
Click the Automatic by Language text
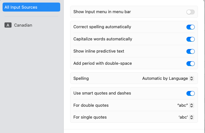[165, 78]
